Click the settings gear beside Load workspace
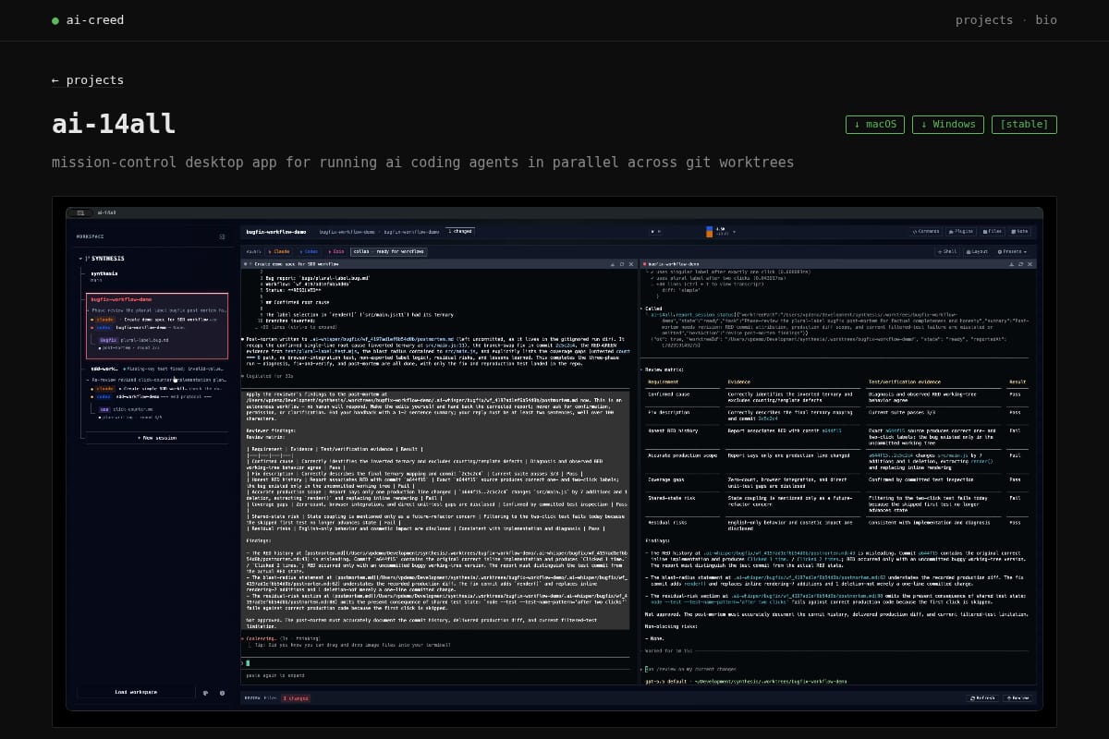The image size is (1109, 739). [x=222, y=693]
